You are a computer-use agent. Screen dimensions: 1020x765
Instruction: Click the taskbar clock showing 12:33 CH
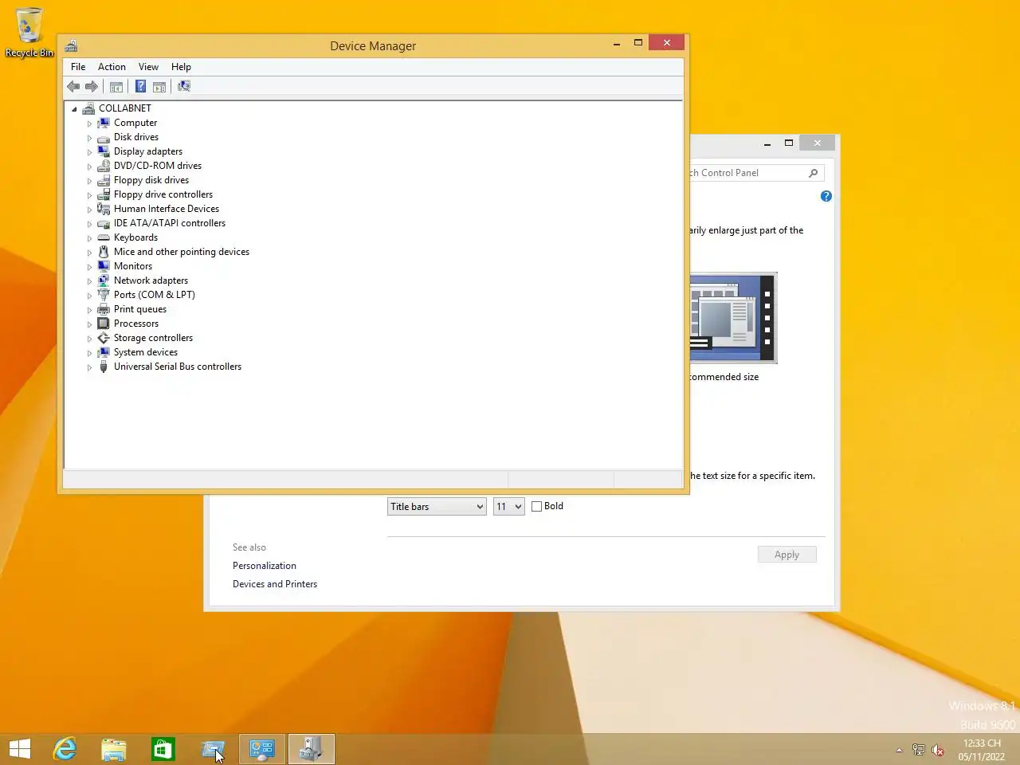click(982, 750)
